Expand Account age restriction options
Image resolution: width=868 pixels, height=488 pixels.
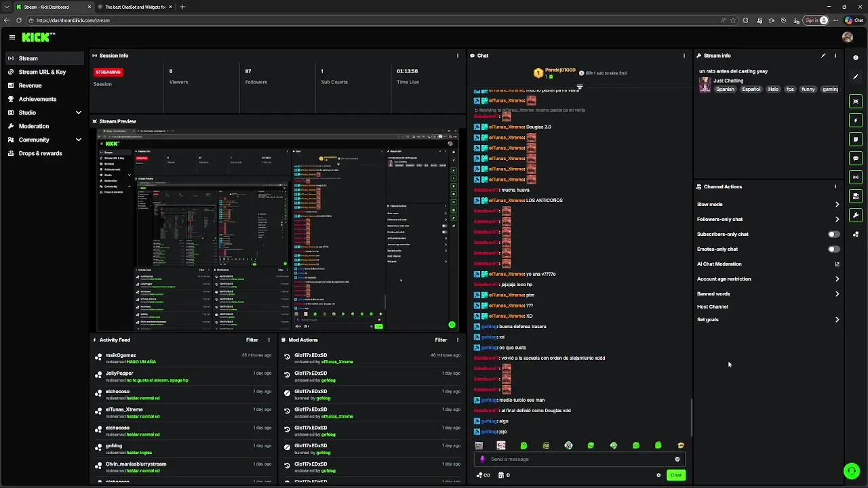point(837,279)
